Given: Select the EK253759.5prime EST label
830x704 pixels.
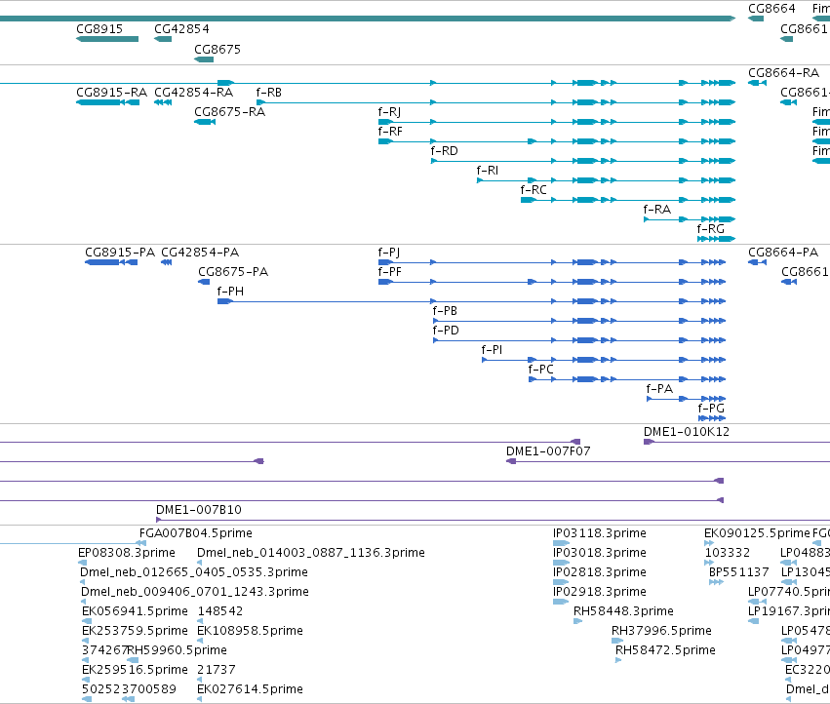Looking at the screenshot, I should tap(135, 631).
